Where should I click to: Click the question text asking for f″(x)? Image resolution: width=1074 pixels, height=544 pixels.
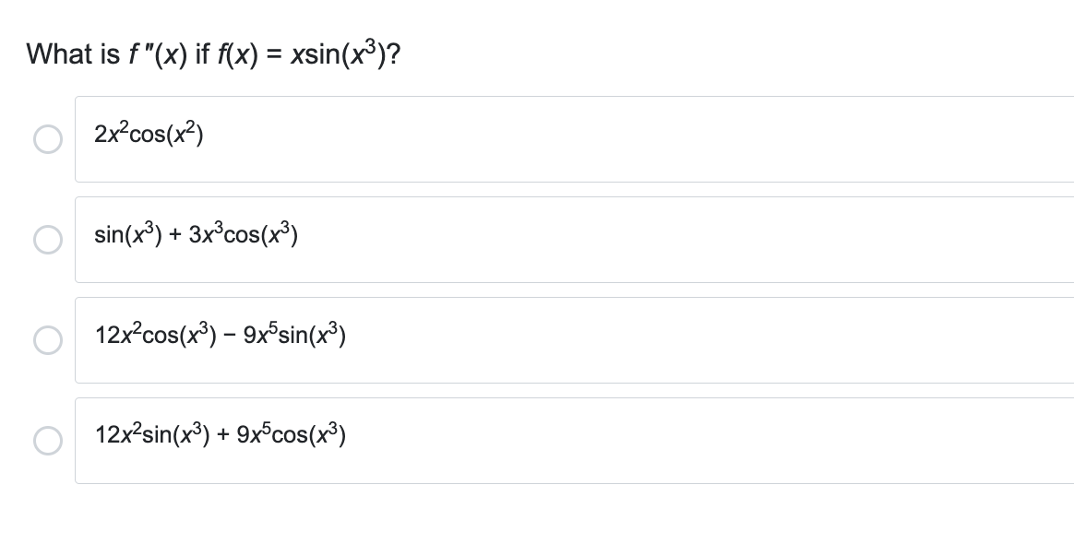[212, 53]
